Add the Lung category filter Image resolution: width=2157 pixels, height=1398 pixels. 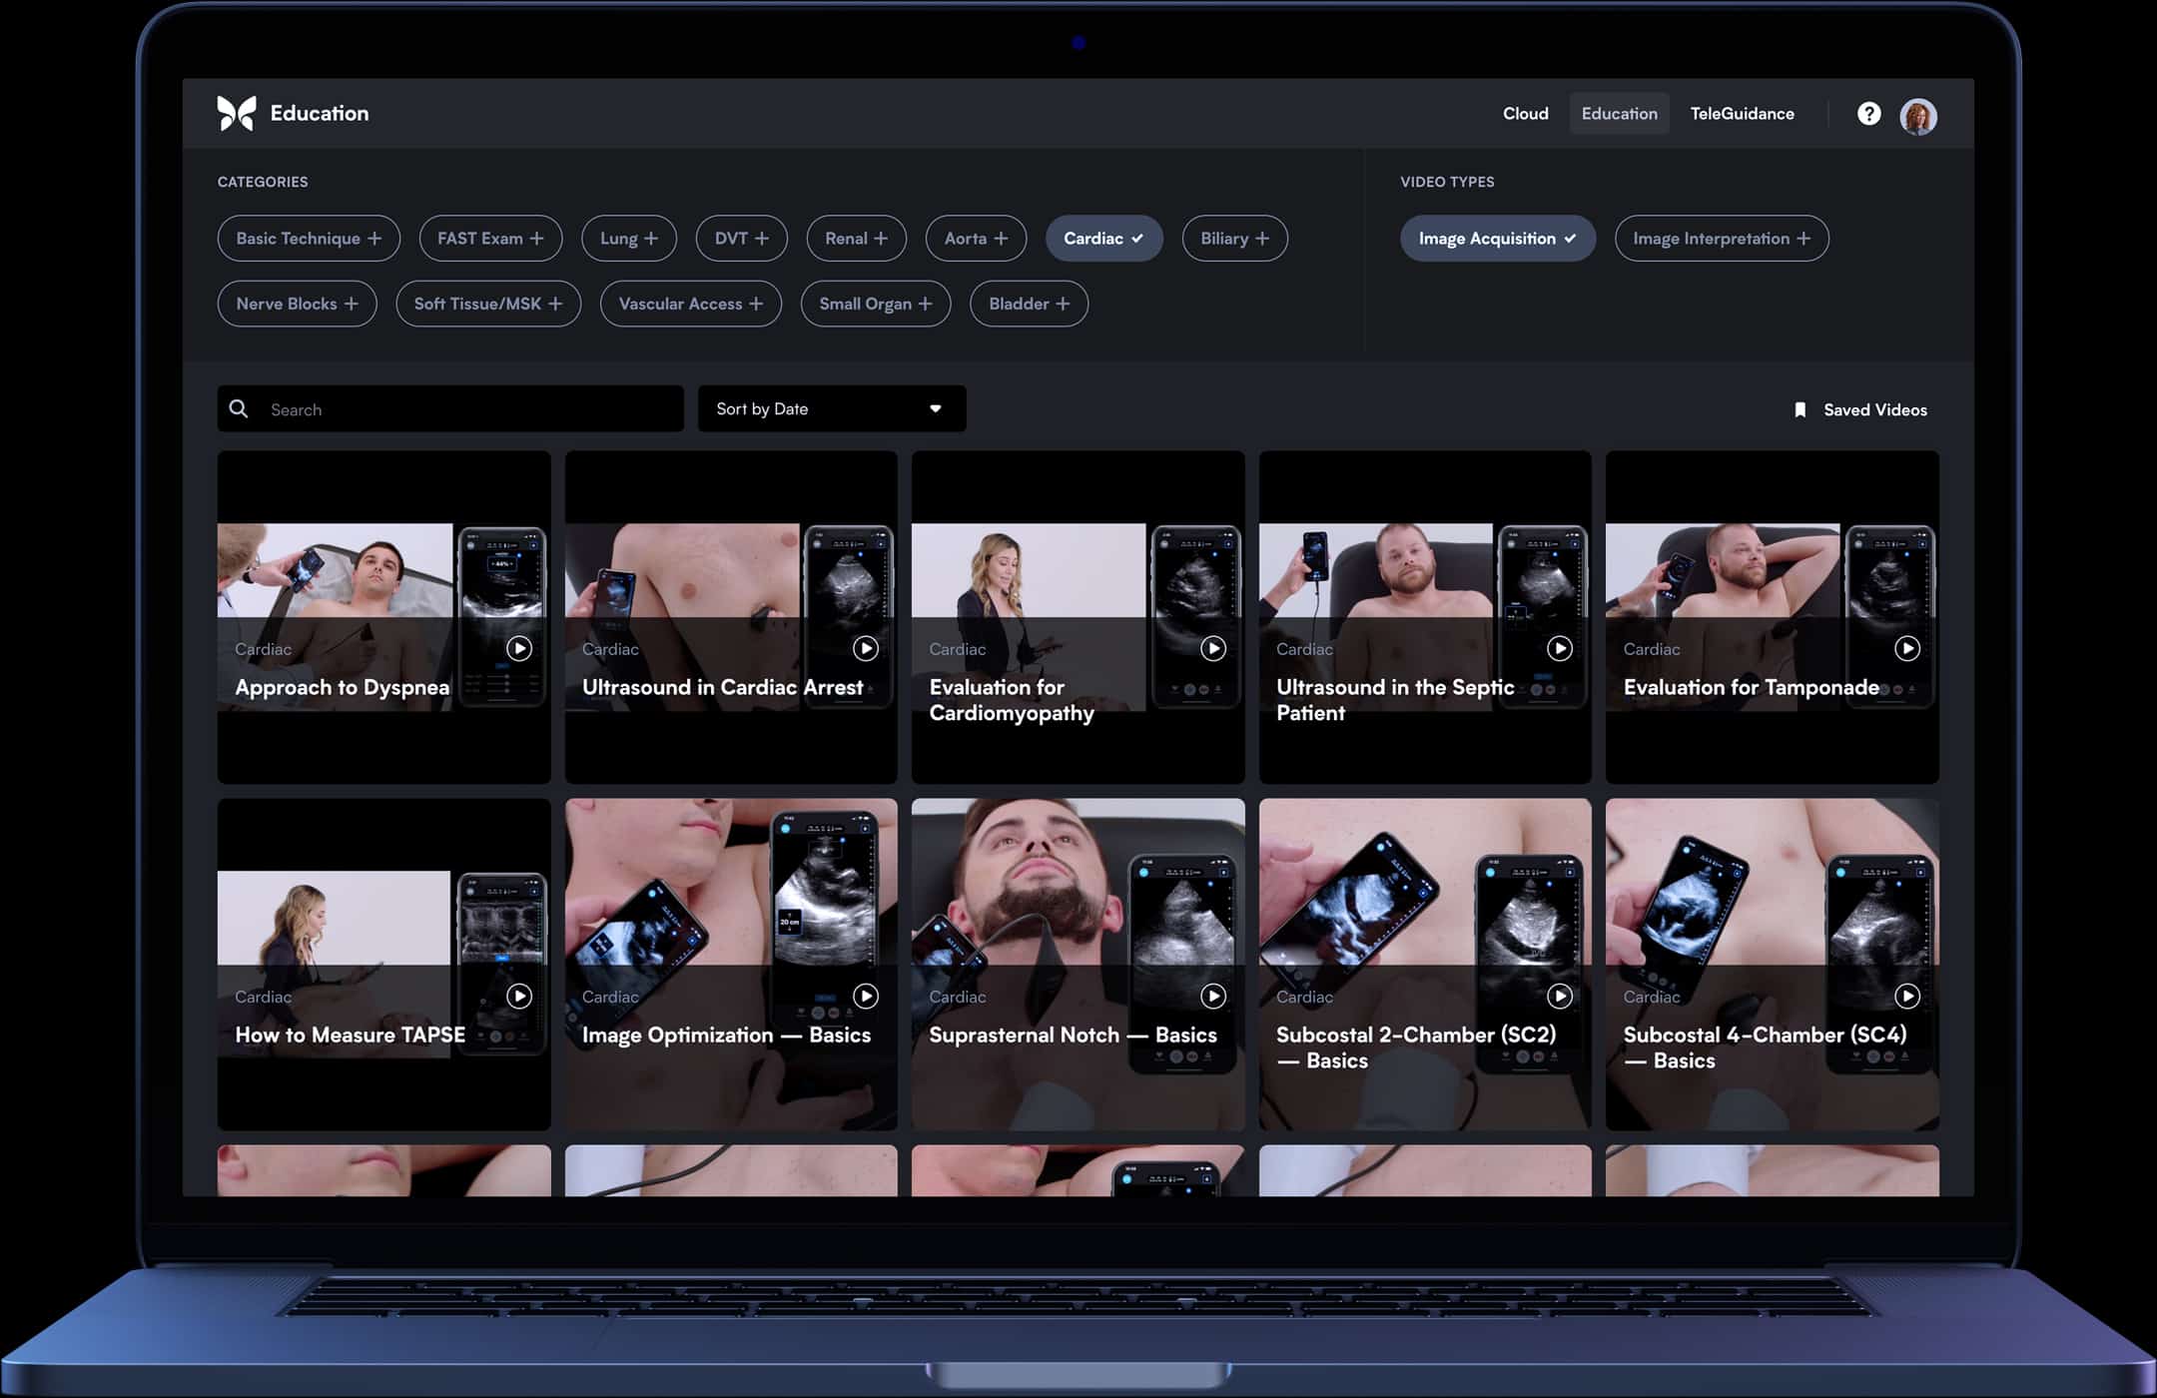[628, 239]
